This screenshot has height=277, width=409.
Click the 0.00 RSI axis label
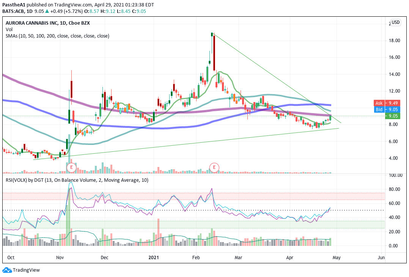(x=393, y=246)
